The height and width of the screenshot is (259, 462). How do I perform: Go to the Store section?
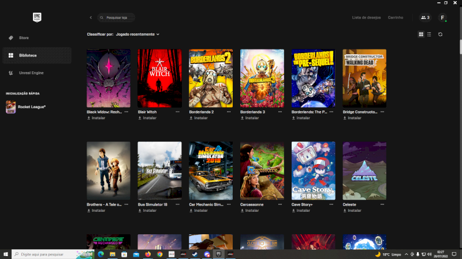click(24, 38)
